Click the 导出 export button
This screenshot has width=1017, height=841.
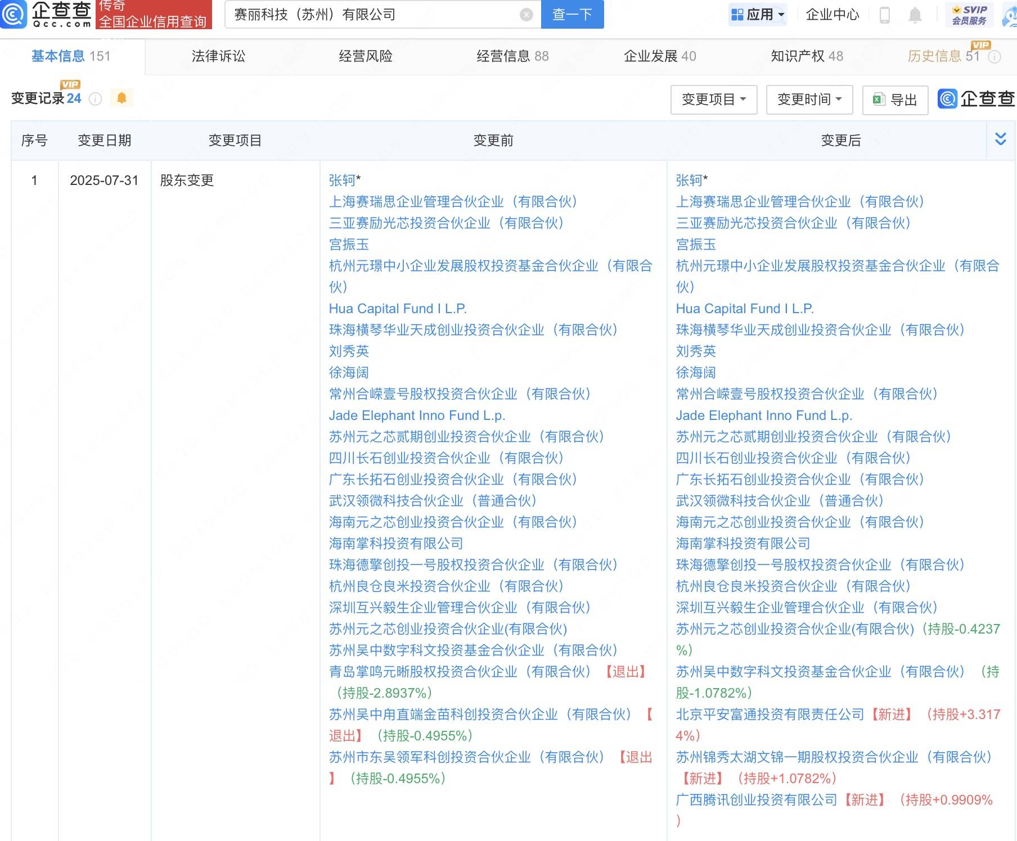[895, 100]
